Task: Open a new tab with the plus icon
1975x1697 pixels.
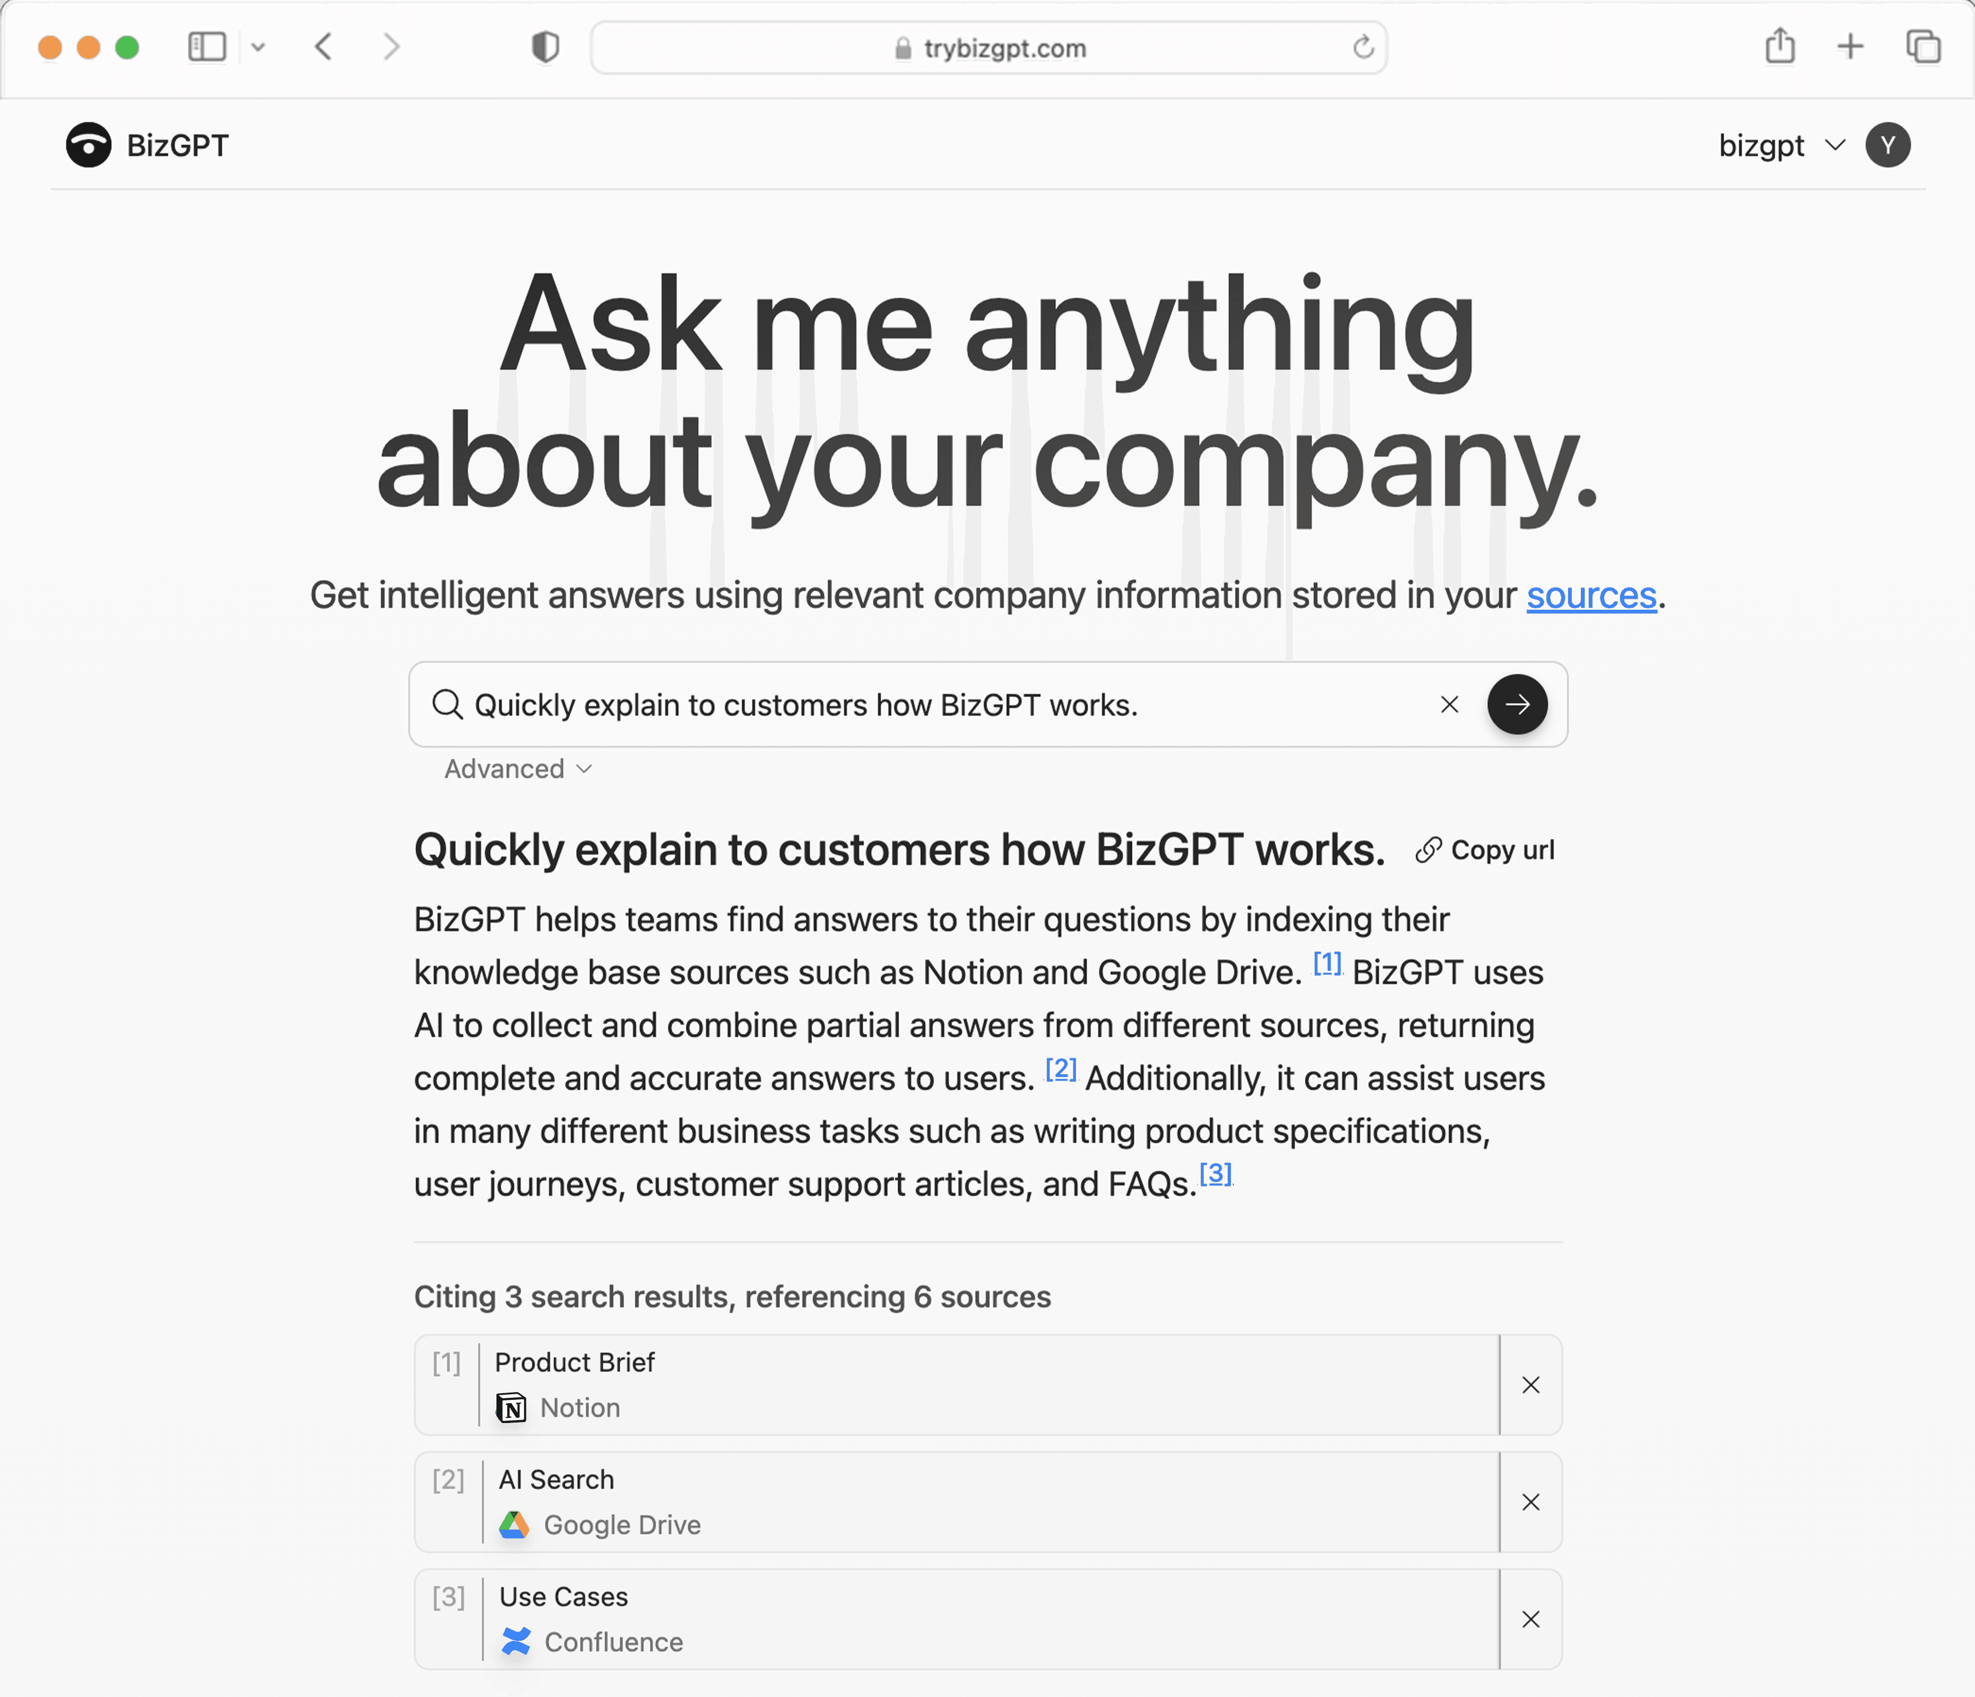Action: pyautogui.click(x=1850, y=46)
